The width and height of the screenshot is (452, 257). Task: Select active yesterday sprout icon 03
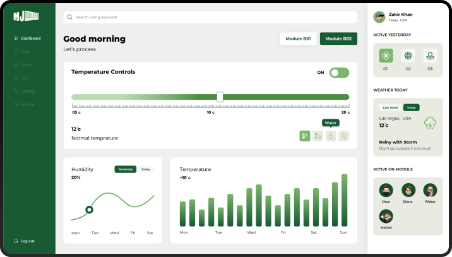[x=430, y=56]
